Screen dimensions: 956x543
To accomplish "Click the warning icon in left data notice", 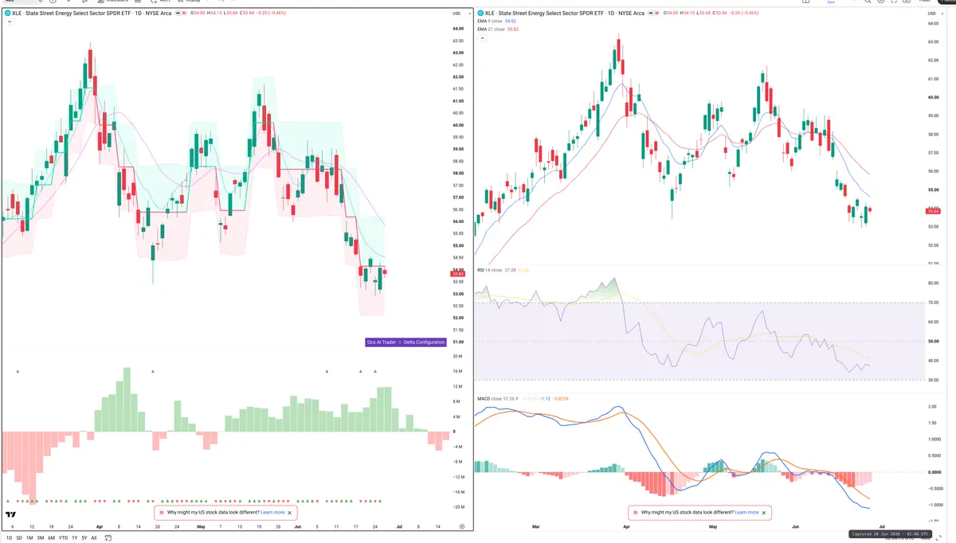I will [162, 513].
